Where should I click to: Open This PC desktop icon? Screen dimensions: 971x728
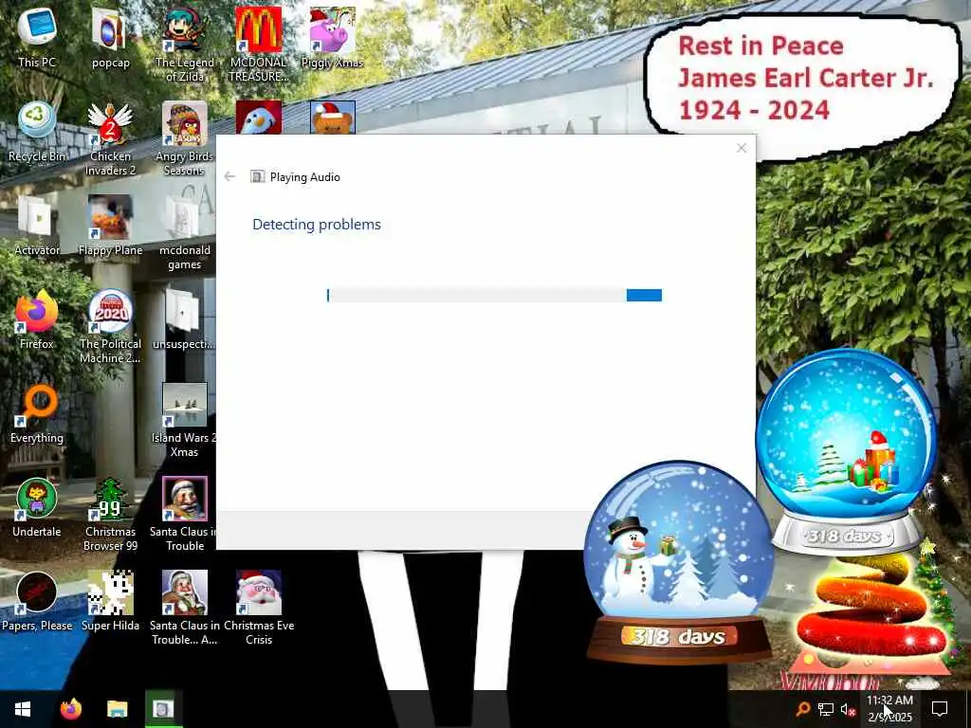(37, 37)
